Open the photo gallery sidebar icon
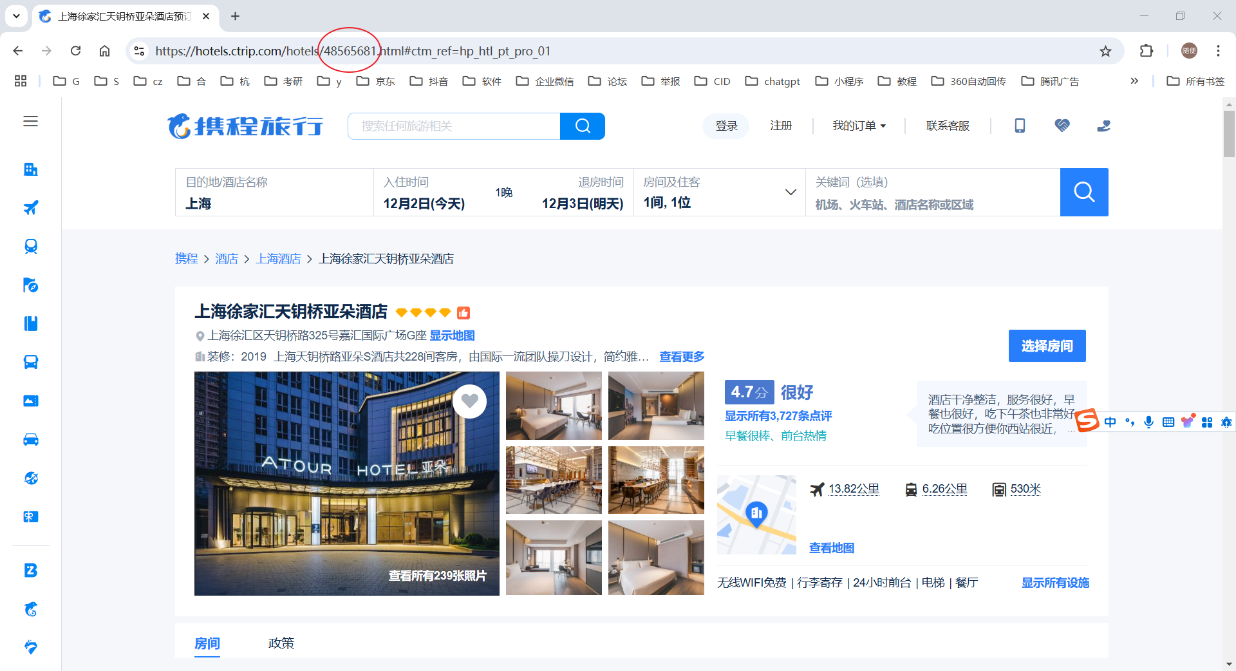Viewport: 1236px width, 671px height. (x=30, y=401)
